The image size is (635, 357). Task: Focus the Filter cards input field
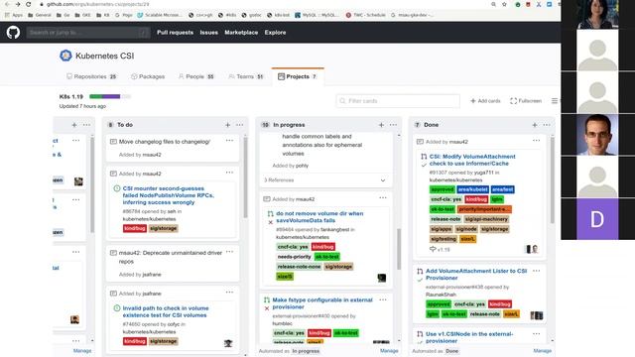pos(398,101)
